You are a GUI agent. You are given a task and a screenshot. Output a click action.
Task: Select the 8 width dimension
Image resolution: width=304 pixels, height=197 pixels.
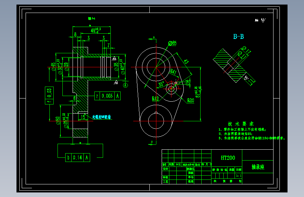pyautogui.click(x=75, y=34)
